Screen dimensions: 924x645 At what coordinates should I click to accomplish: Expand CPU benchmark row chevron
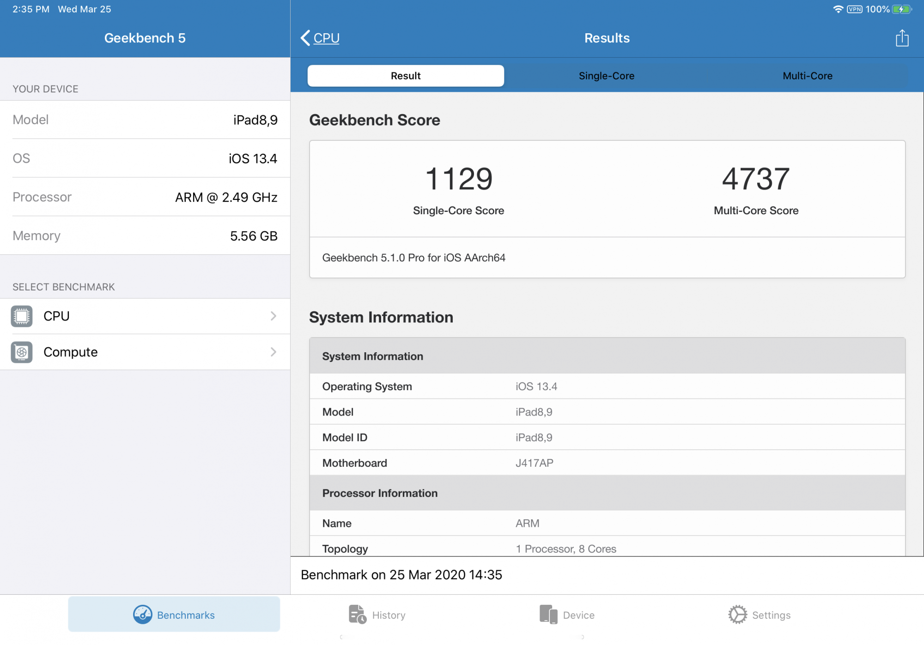pos(274,316)
